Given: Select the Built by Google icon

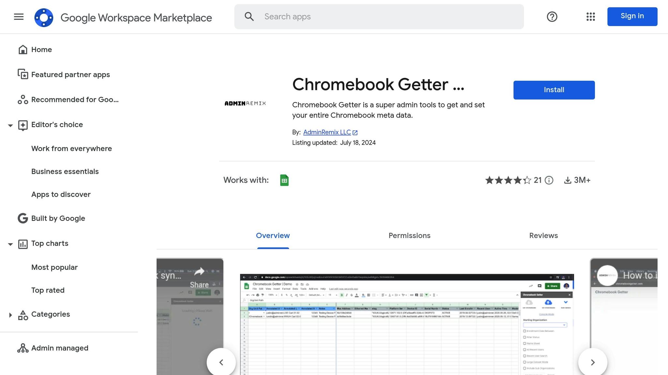Looking at the screenshot, I should (23, 218).
